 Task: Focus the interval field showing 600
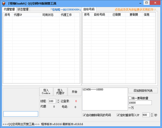146,115
